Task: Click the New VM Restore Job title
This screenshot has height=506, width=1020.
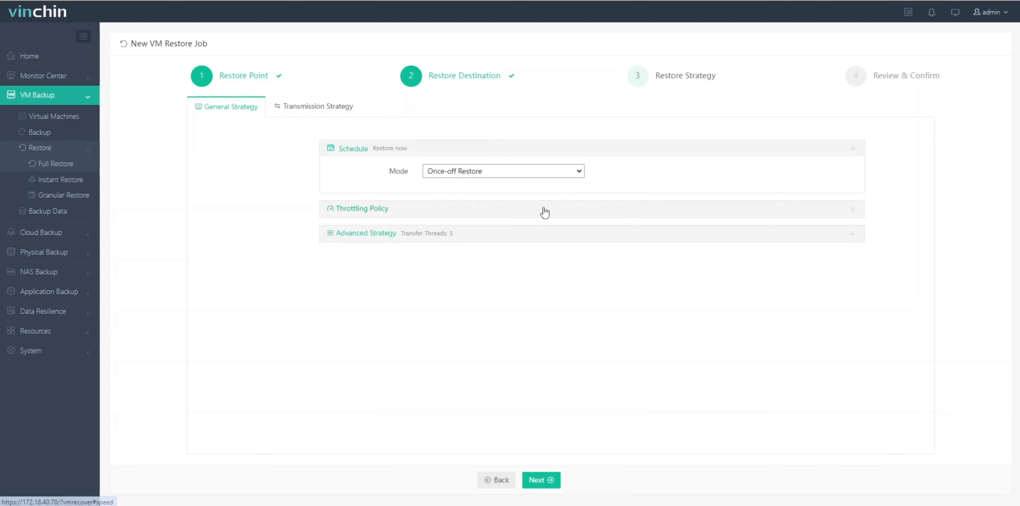Action: click(169, 44)
